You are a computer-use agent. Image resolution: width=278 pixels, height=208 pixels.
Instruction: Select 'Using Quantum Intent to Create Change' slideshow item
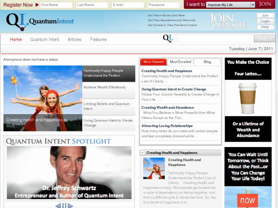(109, 123)
